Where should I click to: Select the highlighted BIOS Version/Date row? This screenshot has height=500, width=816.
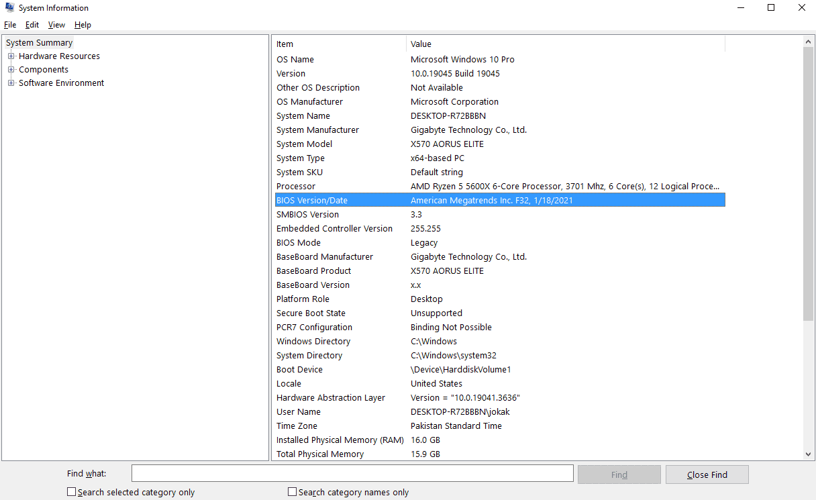tap(499, 200)
